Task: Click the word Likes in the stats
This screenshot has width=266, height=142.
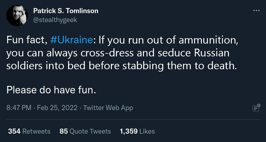Action: click(x=147, y=131)
